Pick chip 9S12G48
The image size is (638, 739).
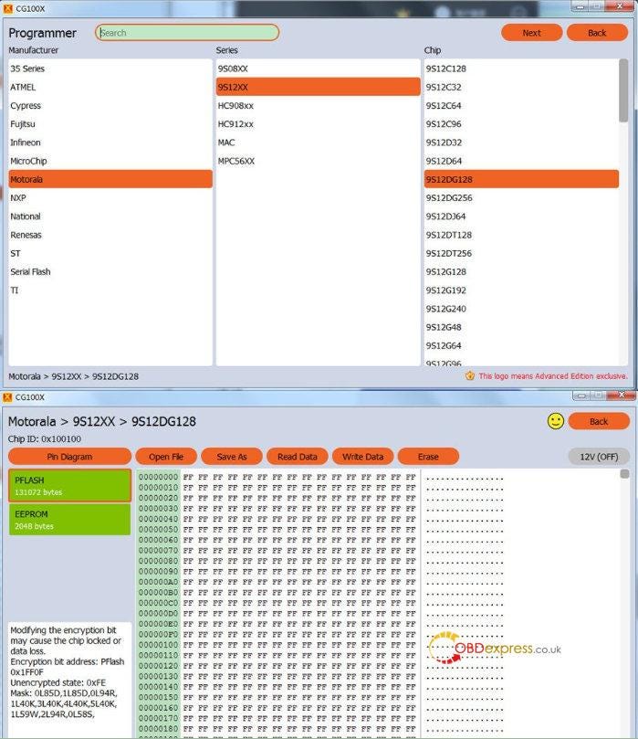521,327
